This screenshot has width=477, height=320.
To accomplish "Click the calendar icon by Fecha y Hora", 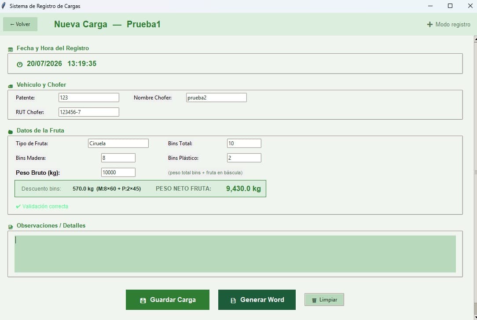I will tap(11, 49).
